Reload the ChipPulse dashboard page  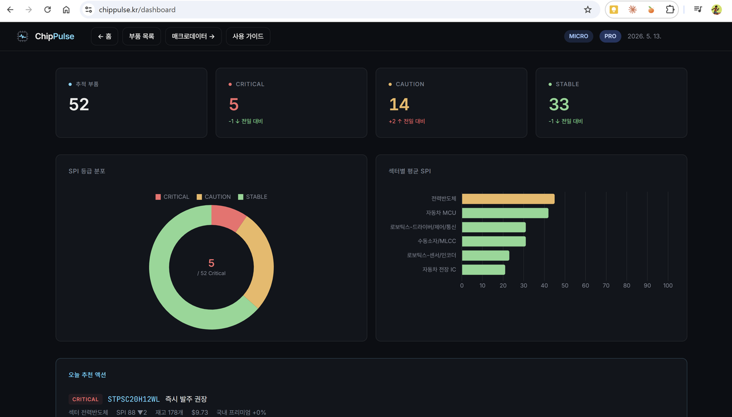tap(47, 10)
